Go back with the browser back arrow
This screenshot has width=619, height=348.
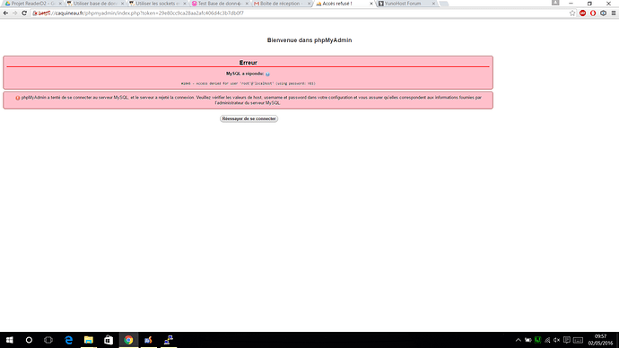pyautogui.click(x=5, y=13)
